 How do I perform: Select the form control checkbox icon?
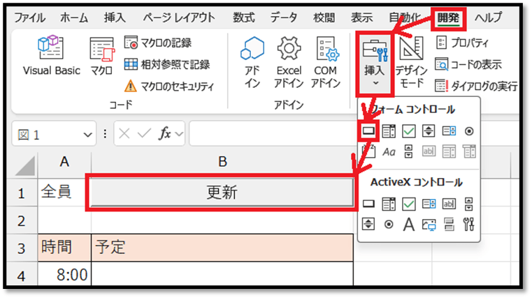410,131
